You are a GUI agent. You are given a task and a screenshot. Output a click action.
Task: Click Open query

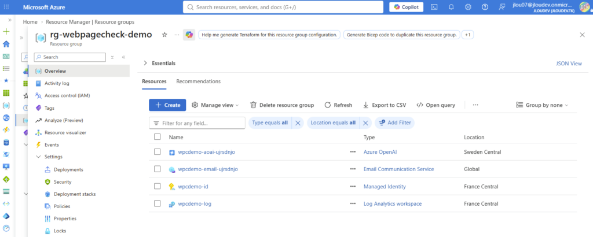point(435,105)
